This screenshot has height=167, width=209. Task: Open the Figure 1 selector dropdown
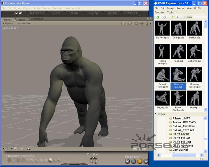point(8,23)
